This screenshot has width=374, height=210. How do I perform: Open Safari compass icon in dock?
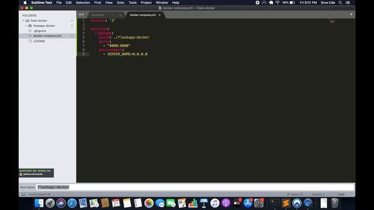72,203
